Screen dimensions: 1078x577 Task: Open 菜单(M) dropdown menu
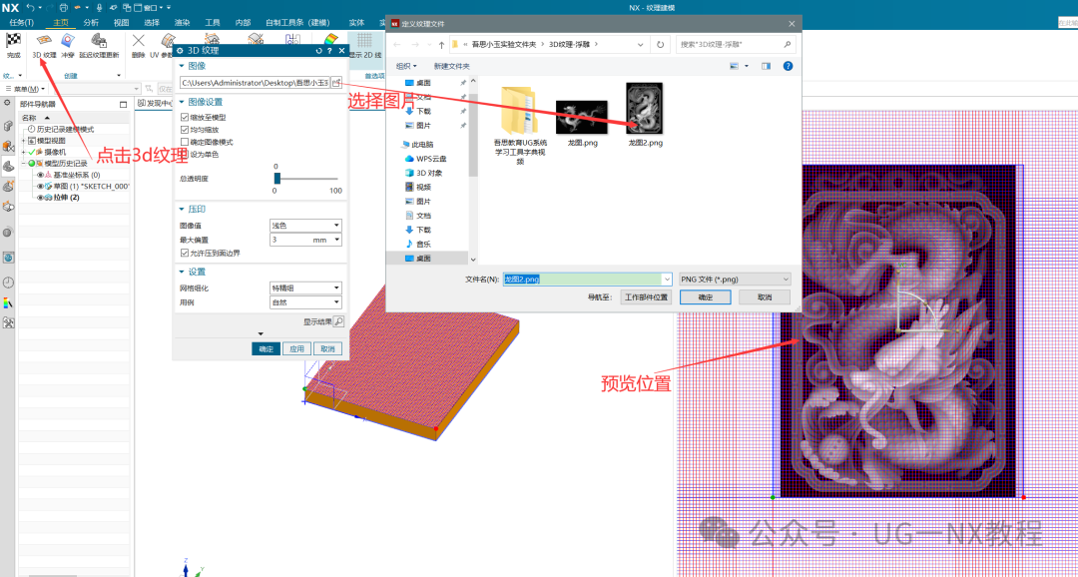(x=25, y=90)
